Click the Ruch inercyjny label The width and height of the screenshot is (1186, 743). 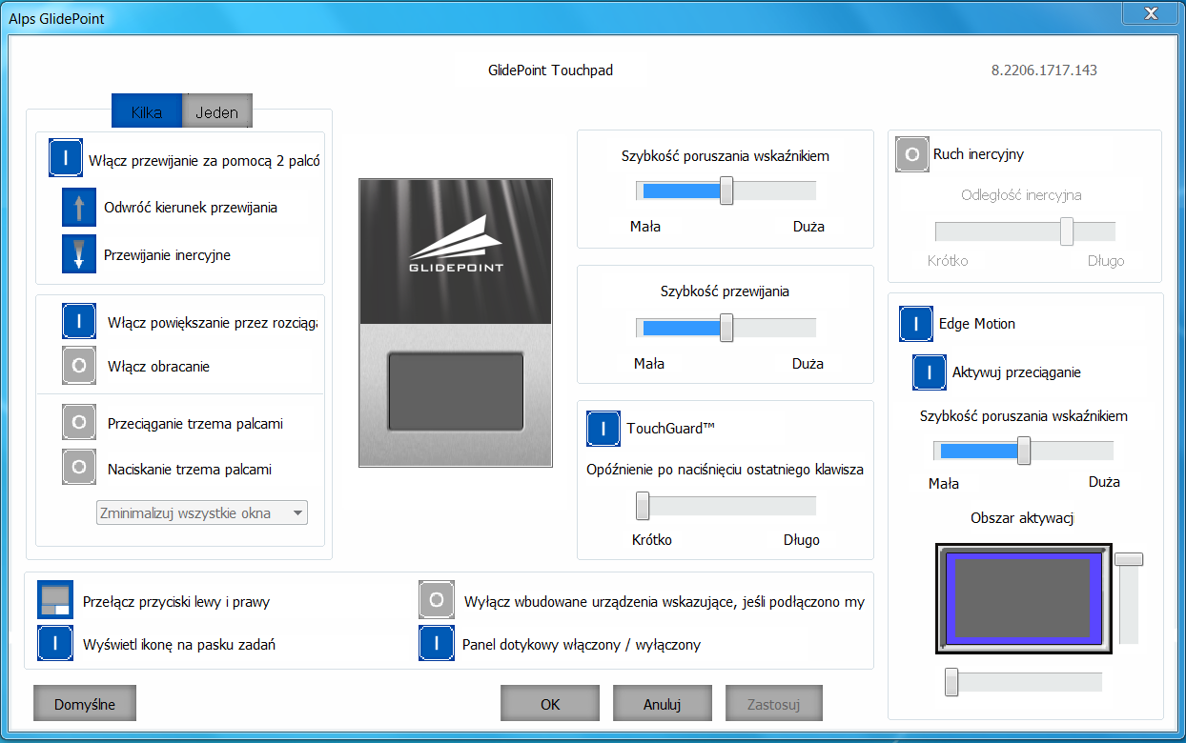point(978,154)
